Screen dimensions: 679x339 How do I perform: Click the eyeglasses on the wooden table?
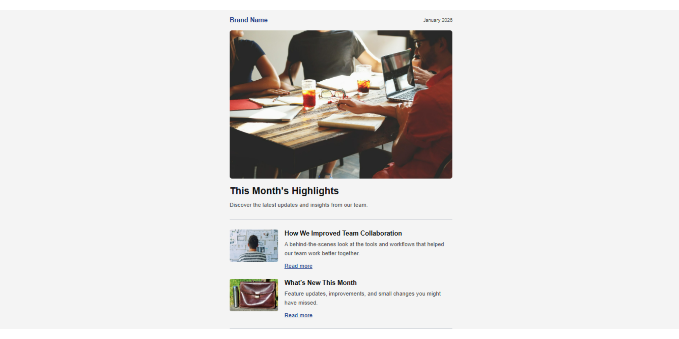(x=333, y=93)
